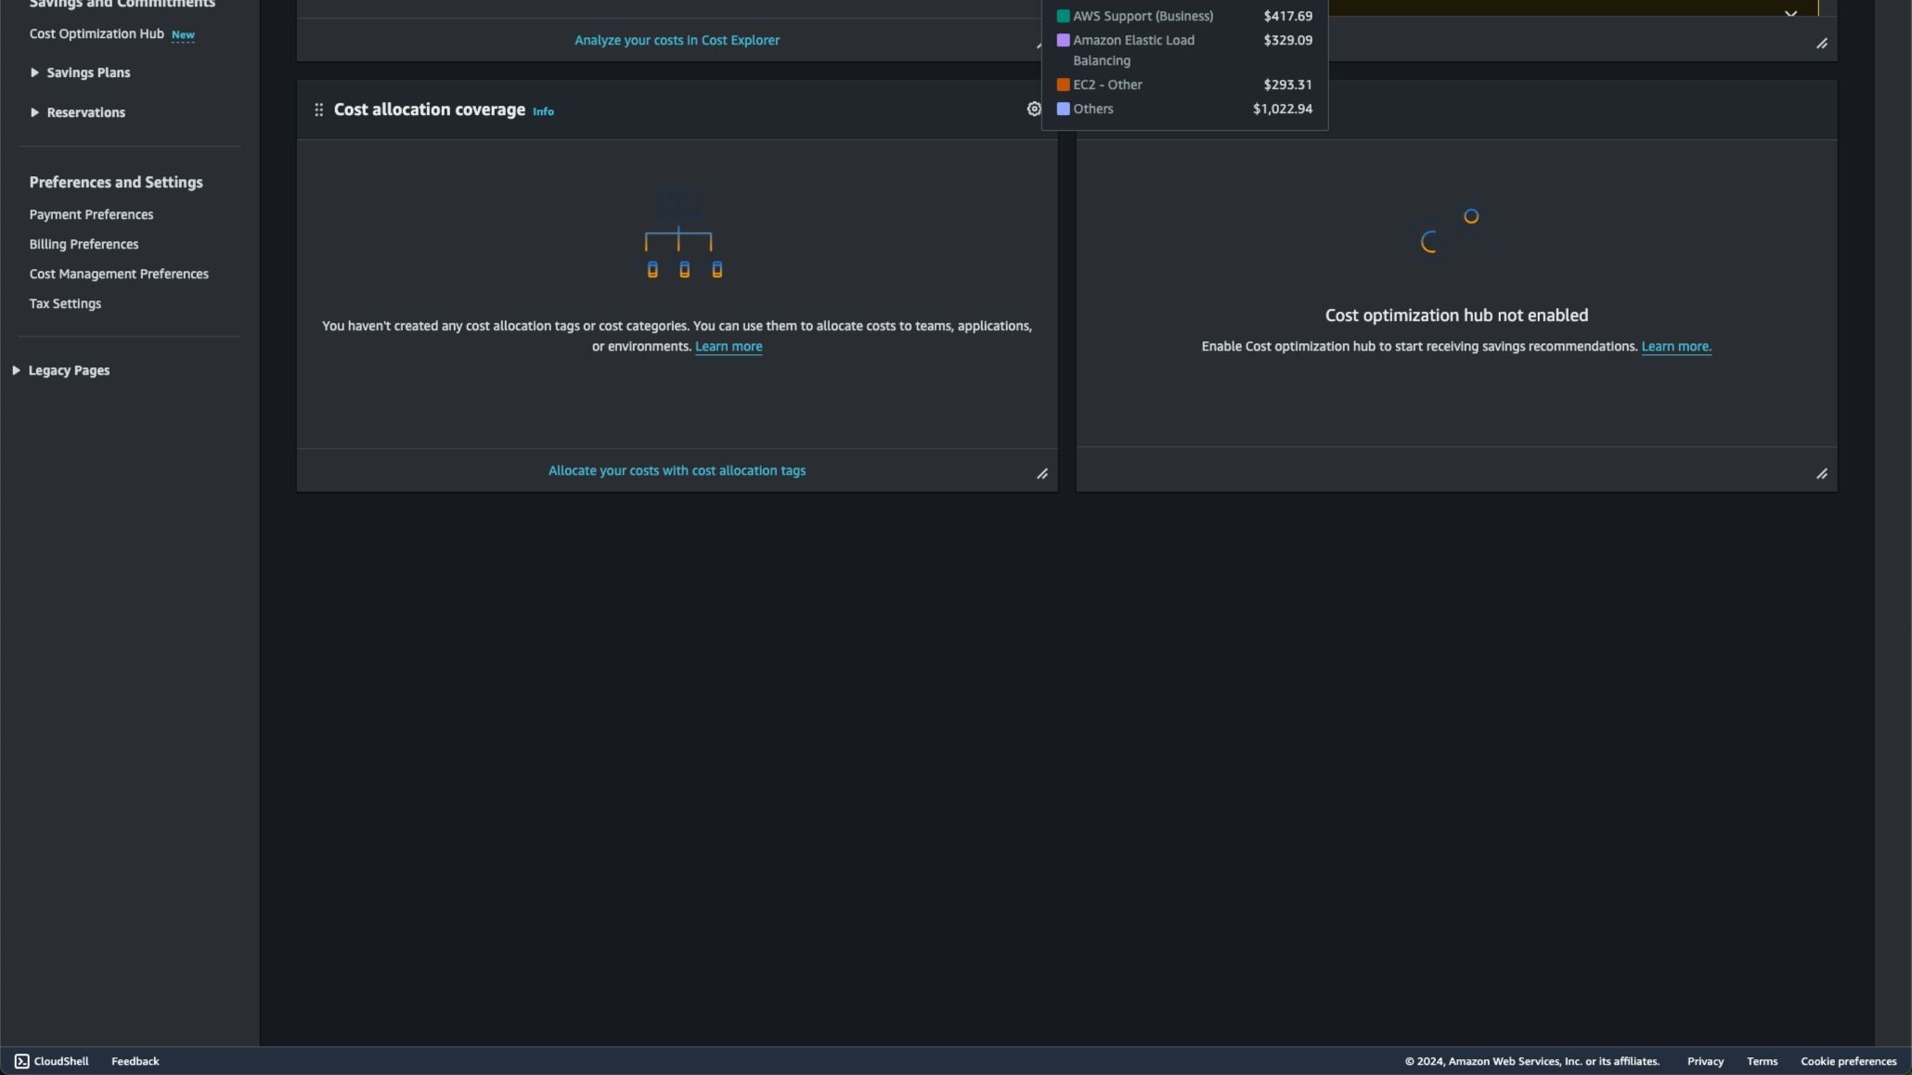
Task: Click the Amazon Elastic Load Balancing purple swatch
Action: click(1063, 40)
